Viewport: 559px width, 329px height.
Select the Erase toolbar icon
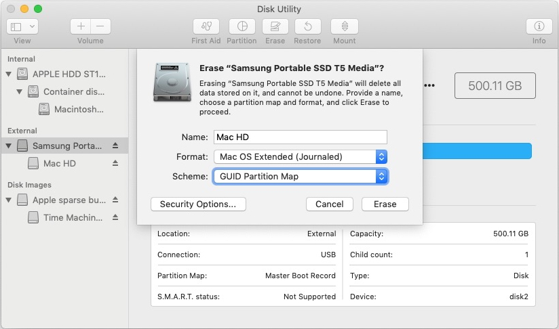pyautogui.click(x=275, y=26)
